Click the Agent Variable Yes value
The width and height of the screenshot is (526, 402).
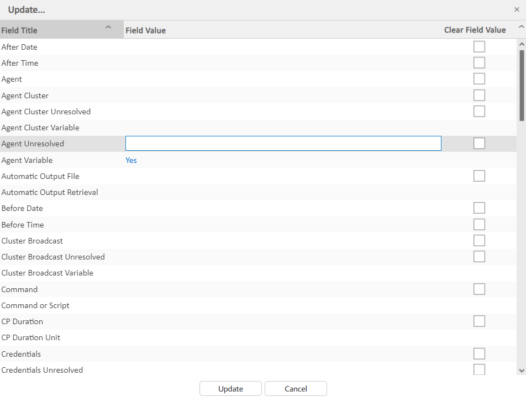point(131,160)
